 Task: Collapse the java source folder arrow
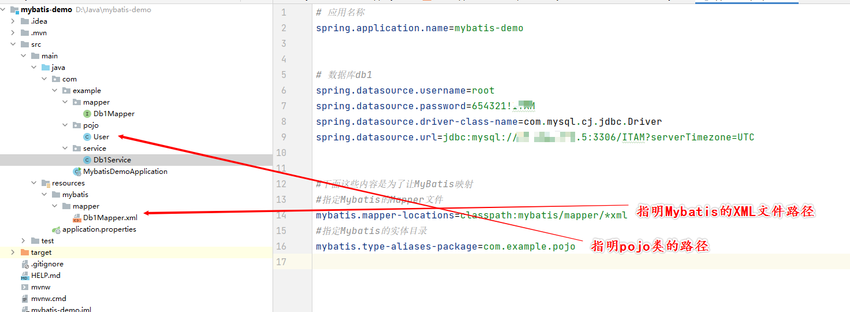pos(34,68)
